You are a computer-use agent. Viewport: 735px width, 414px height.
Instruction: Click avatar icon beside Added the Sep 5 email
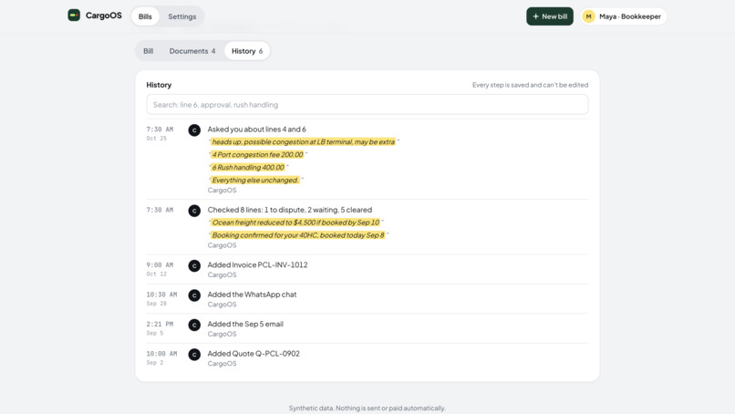194,325
